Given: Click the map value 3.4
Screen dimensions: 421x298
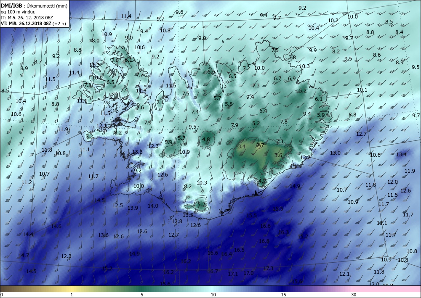Looking at the screenshot, I should 242,146.
